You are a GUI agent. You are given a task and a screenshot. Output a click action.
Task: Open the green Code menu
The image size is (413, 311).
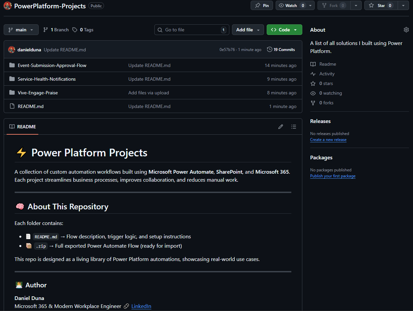[x=284, y=30]
